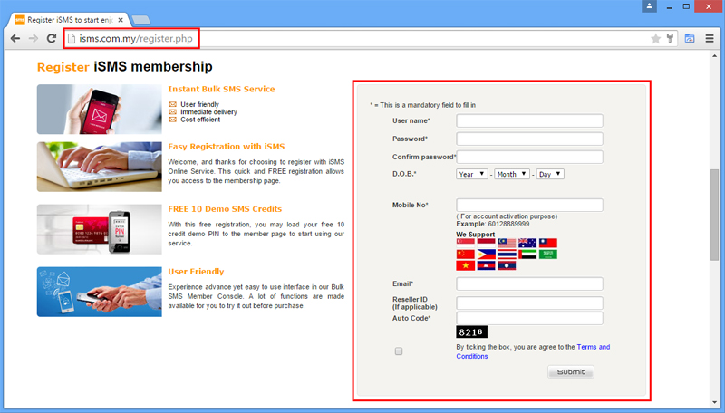Image resolution: width=725 pixels, height=413 pixels.
Task: Go back using the browser back arrow
Action: 15,38
